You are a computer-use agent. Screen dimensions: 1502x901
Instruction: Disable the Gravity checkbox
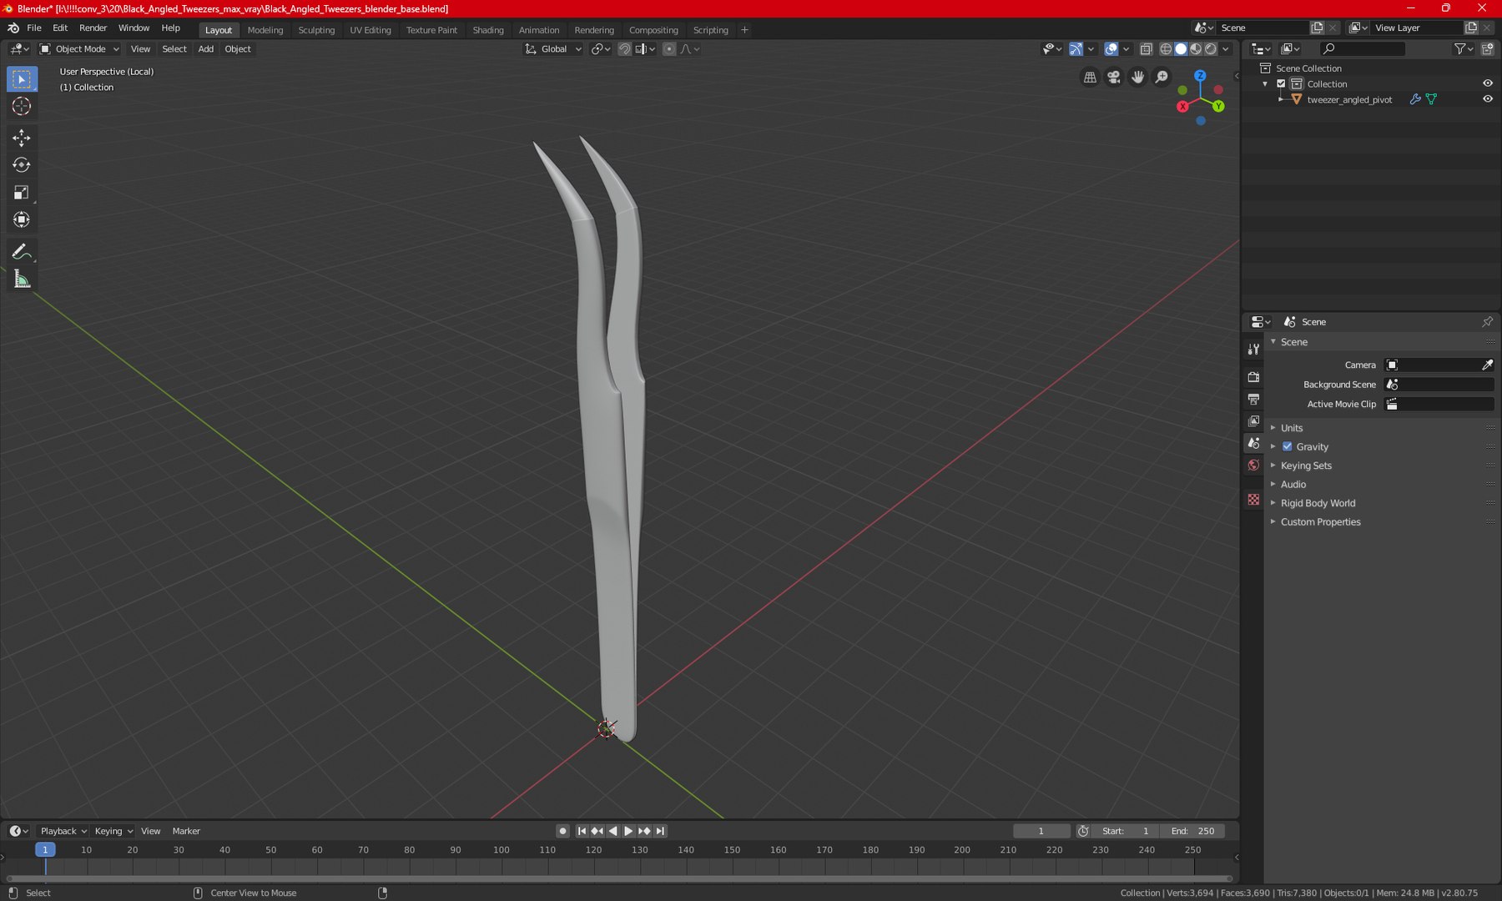coord(1288,446)
